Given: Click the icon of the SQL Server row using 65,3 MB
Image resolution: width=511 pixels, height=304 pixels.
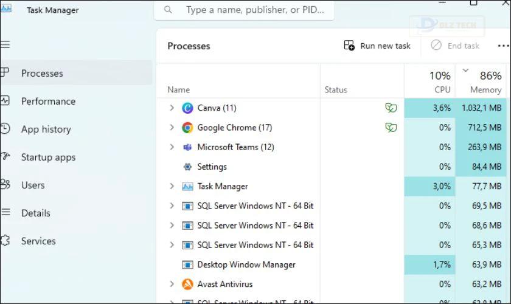Looking at the screenshot, I should pos(187,245).
